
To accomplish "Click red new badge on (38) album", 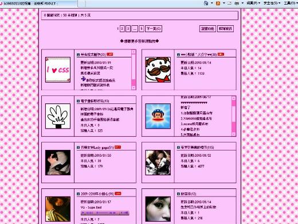I will point(221,54).
